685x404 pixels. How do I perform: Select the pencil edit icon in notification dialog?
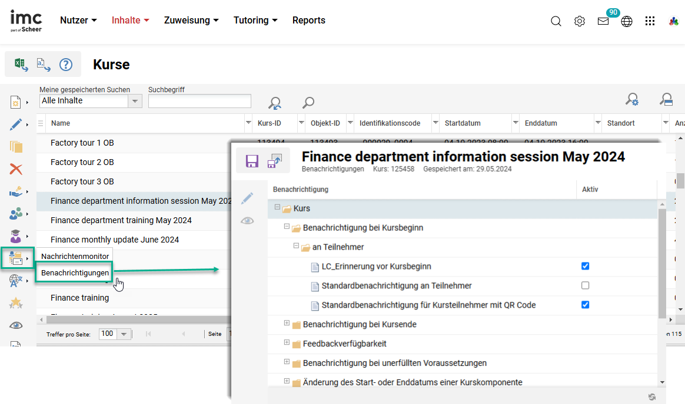coord(248,198)
